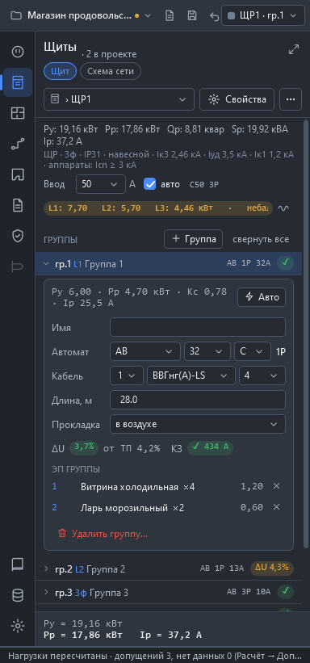Screen dimensions: 310x663
Task: Open the floor plan layout sidebar icon
Action: [17, 113]
